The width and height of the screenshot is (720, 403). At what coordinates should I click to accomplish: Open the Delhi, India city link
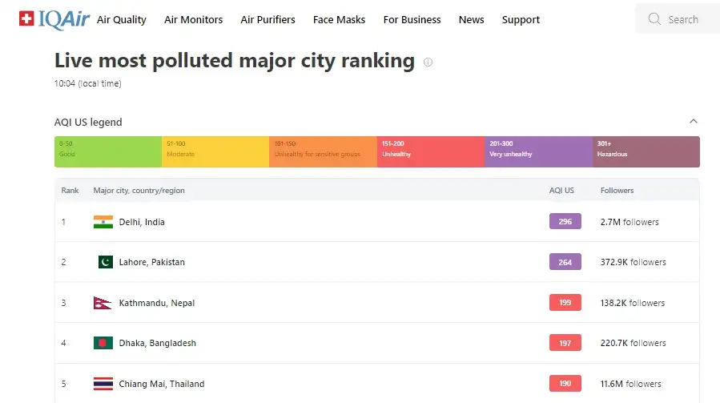pos(142,222)
